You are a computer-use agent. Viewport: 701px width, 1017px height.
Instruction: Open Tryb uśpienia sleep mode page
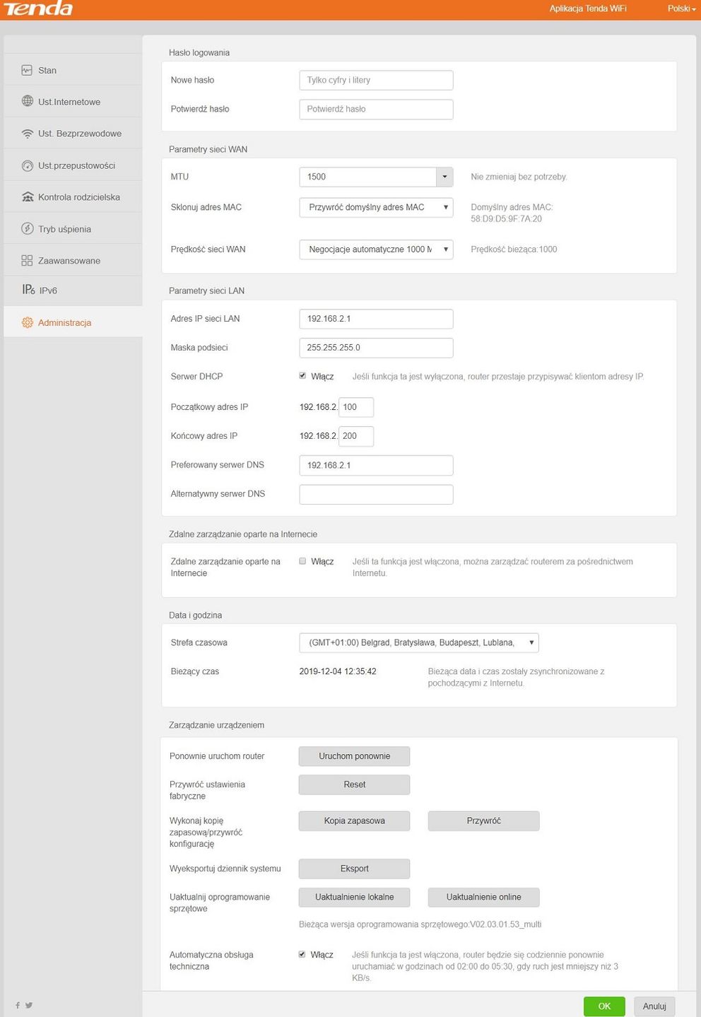[73, 229]
